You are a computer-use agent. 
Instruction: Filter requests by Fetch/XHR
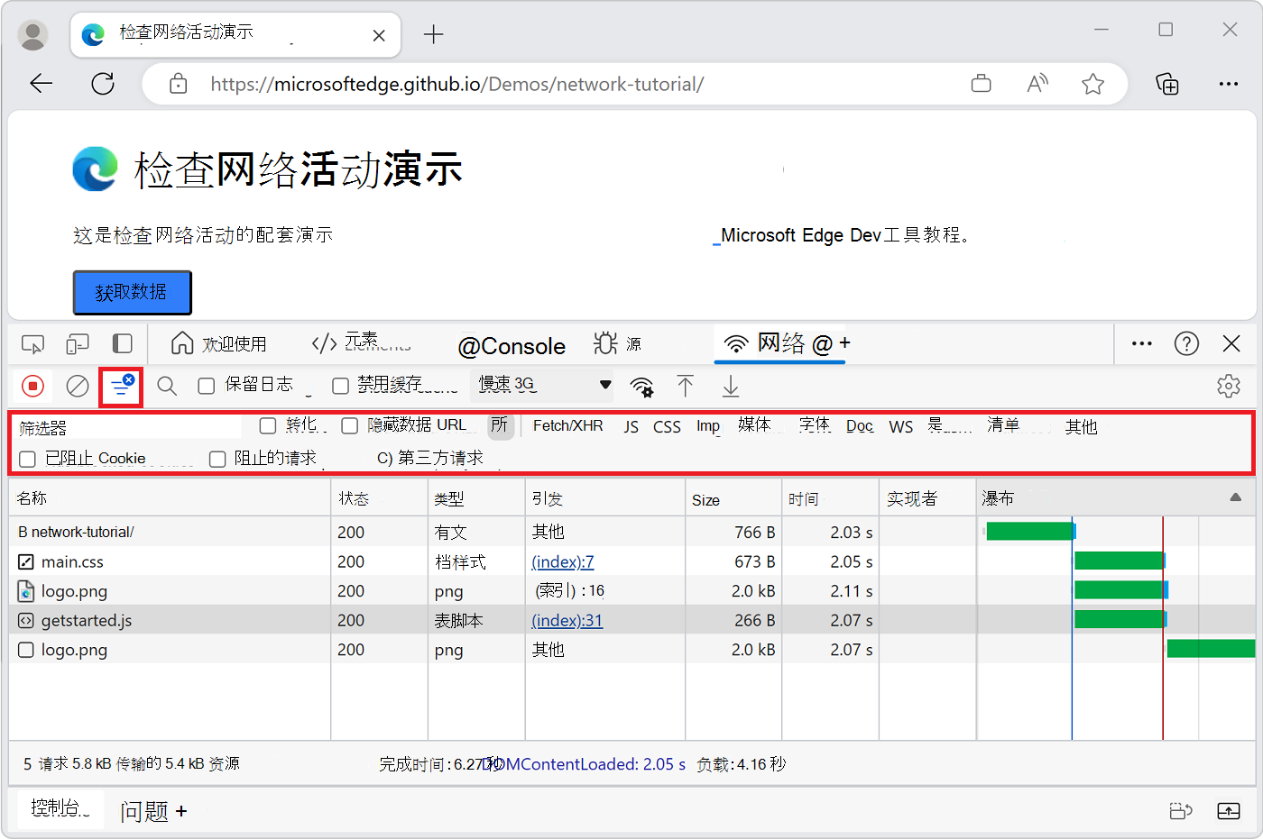[x=568, y=425]
